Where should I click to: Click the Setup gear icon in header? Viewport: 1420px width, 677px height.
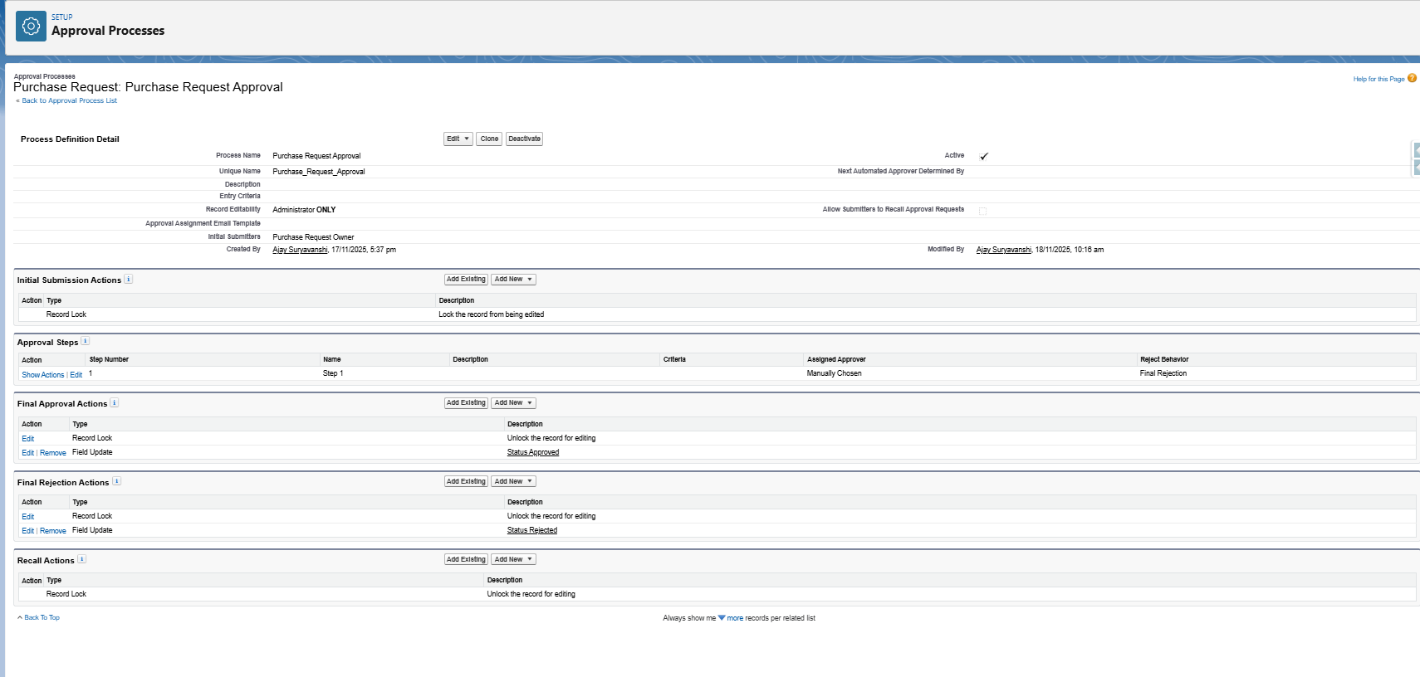tap(31, 27)
